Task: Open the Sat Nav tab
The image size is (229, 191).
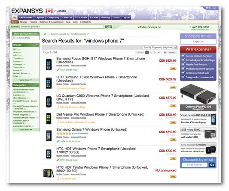Action: 94,18
